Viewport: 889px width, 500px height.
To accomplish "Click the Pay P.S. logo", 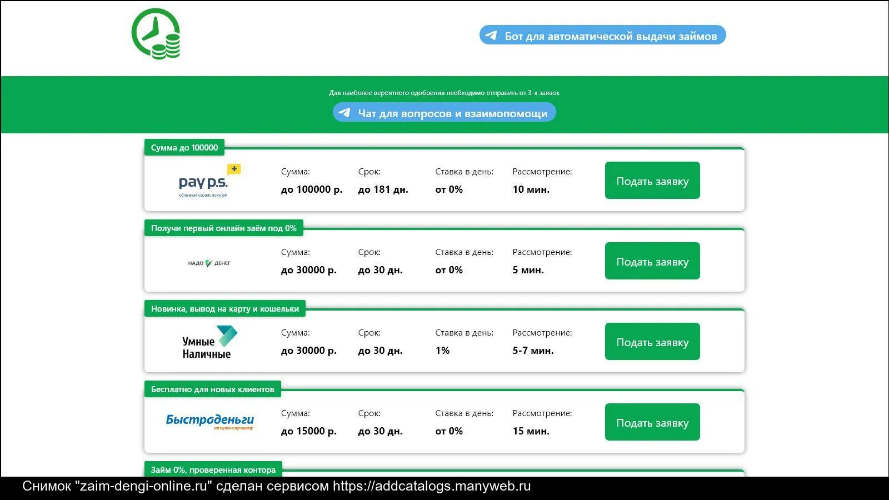I will pos(209,181).
